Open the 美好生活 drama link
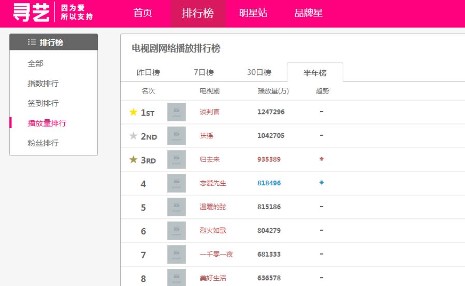 click(213, 278)
